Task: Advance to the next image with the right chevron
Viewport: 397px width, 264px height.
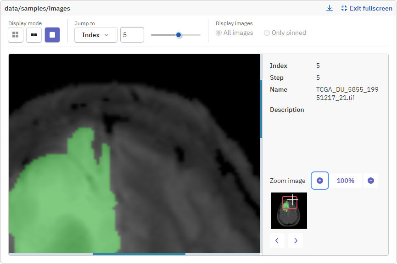Action: tap(296, 240)
